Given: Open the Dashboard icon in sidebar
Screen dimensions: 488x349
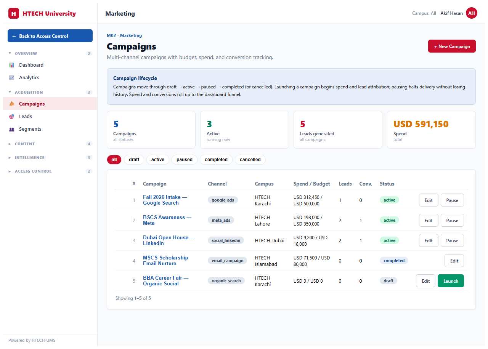Looking at the screenshot, I should coord(12,65).
